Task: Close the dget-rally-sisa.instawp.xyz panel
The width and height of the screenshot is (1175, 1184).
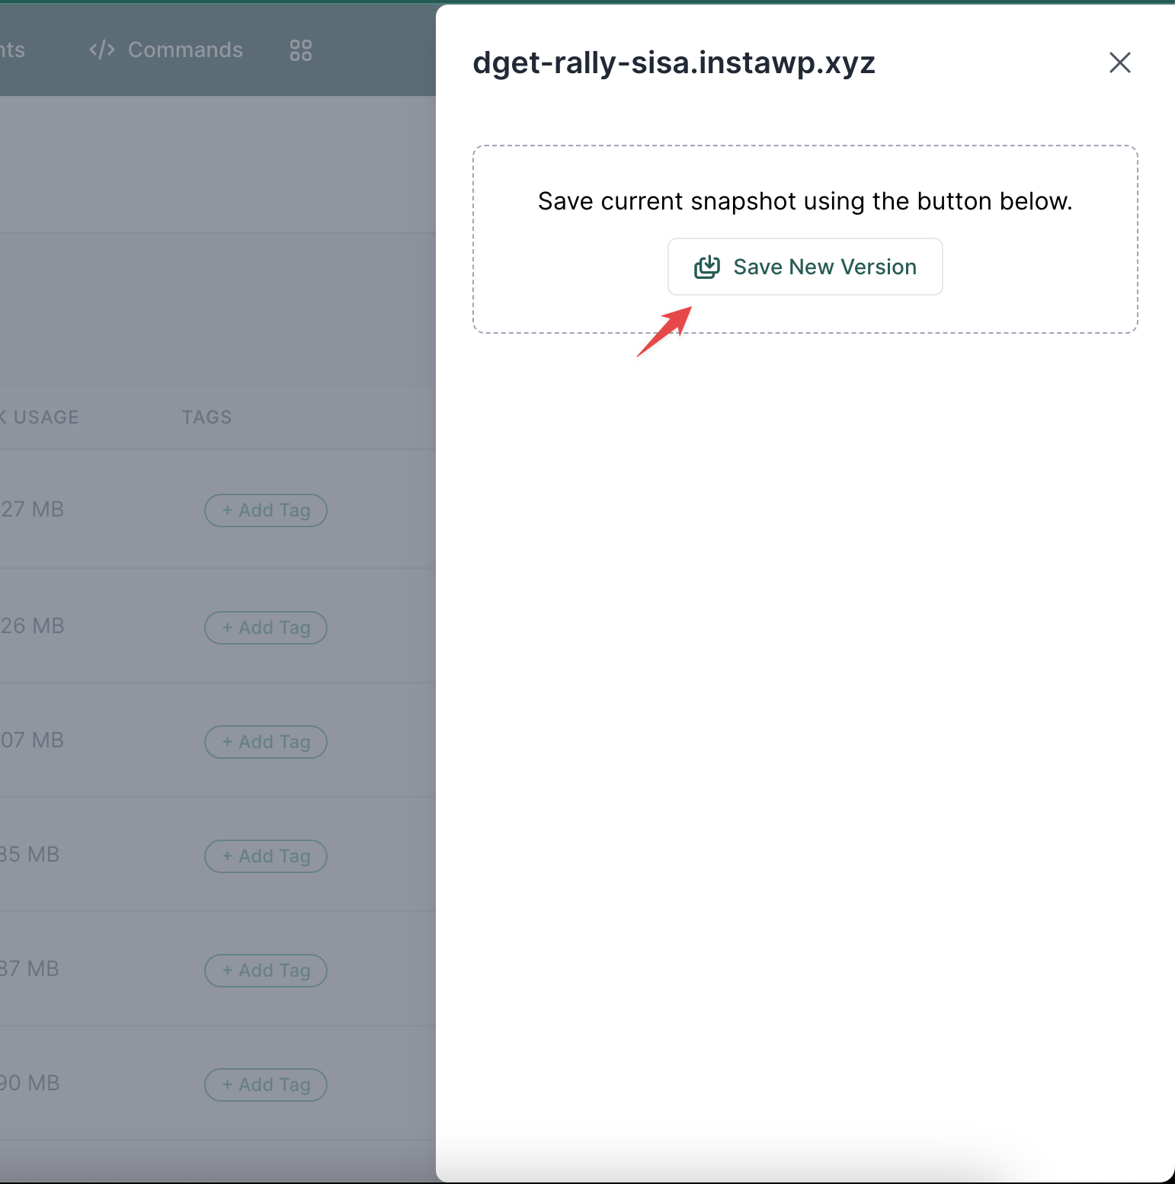Action: pyautogui.click(x=1119, y=62)
